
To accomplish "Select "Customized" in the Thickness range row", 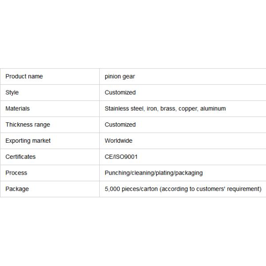I will coord(120,125).
